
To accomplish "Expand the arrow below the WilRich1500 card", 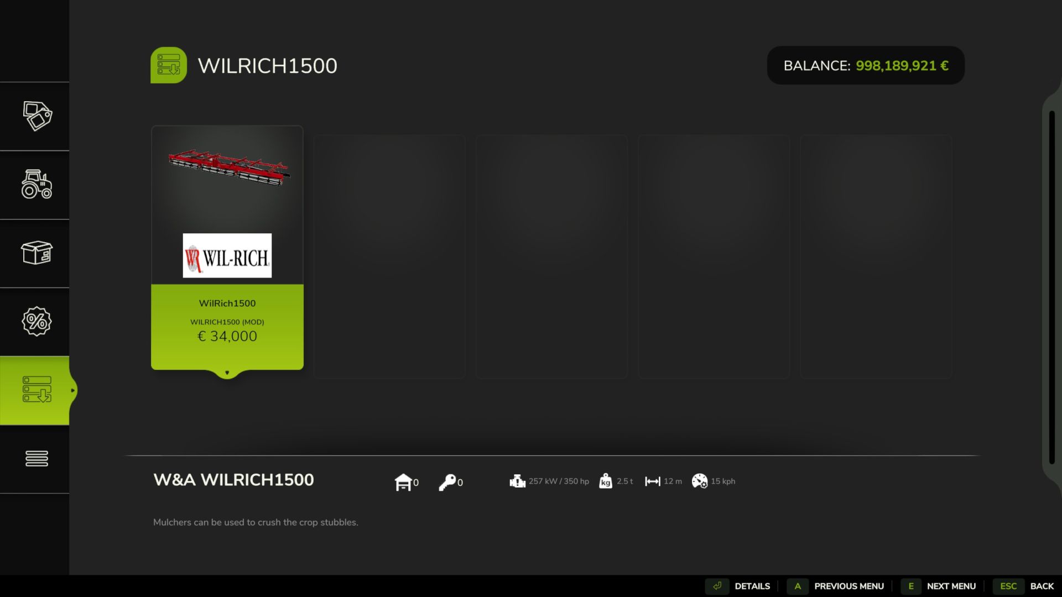I will (227, 373).
